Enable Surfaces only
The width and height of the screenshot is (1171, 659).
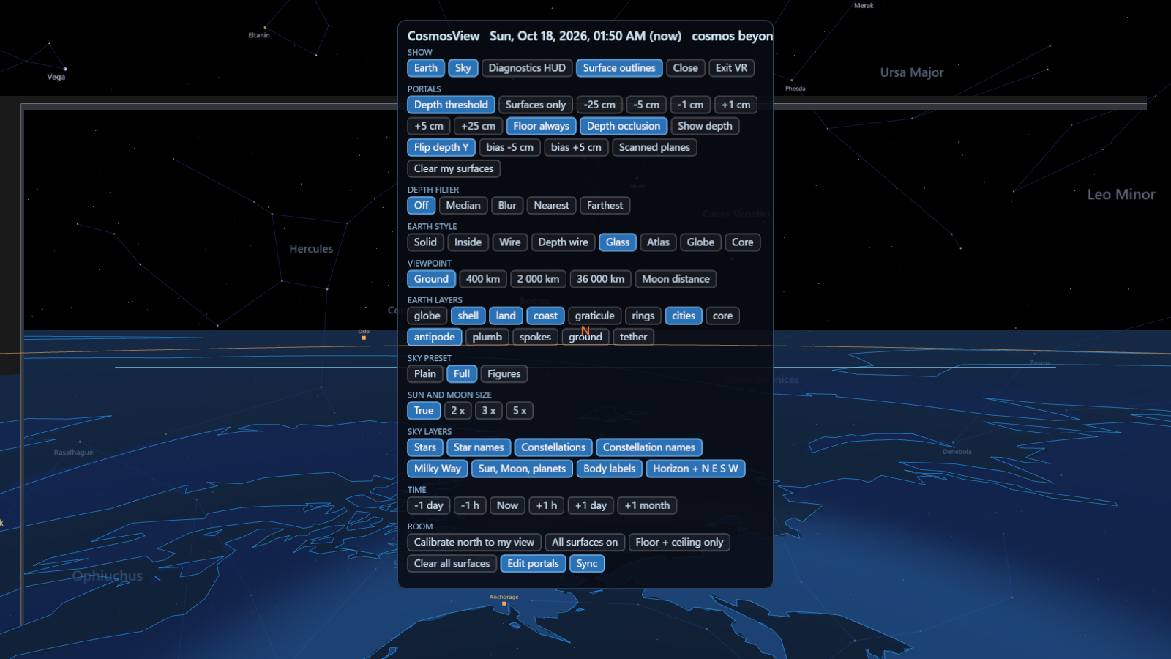click(x=536, y=105)
